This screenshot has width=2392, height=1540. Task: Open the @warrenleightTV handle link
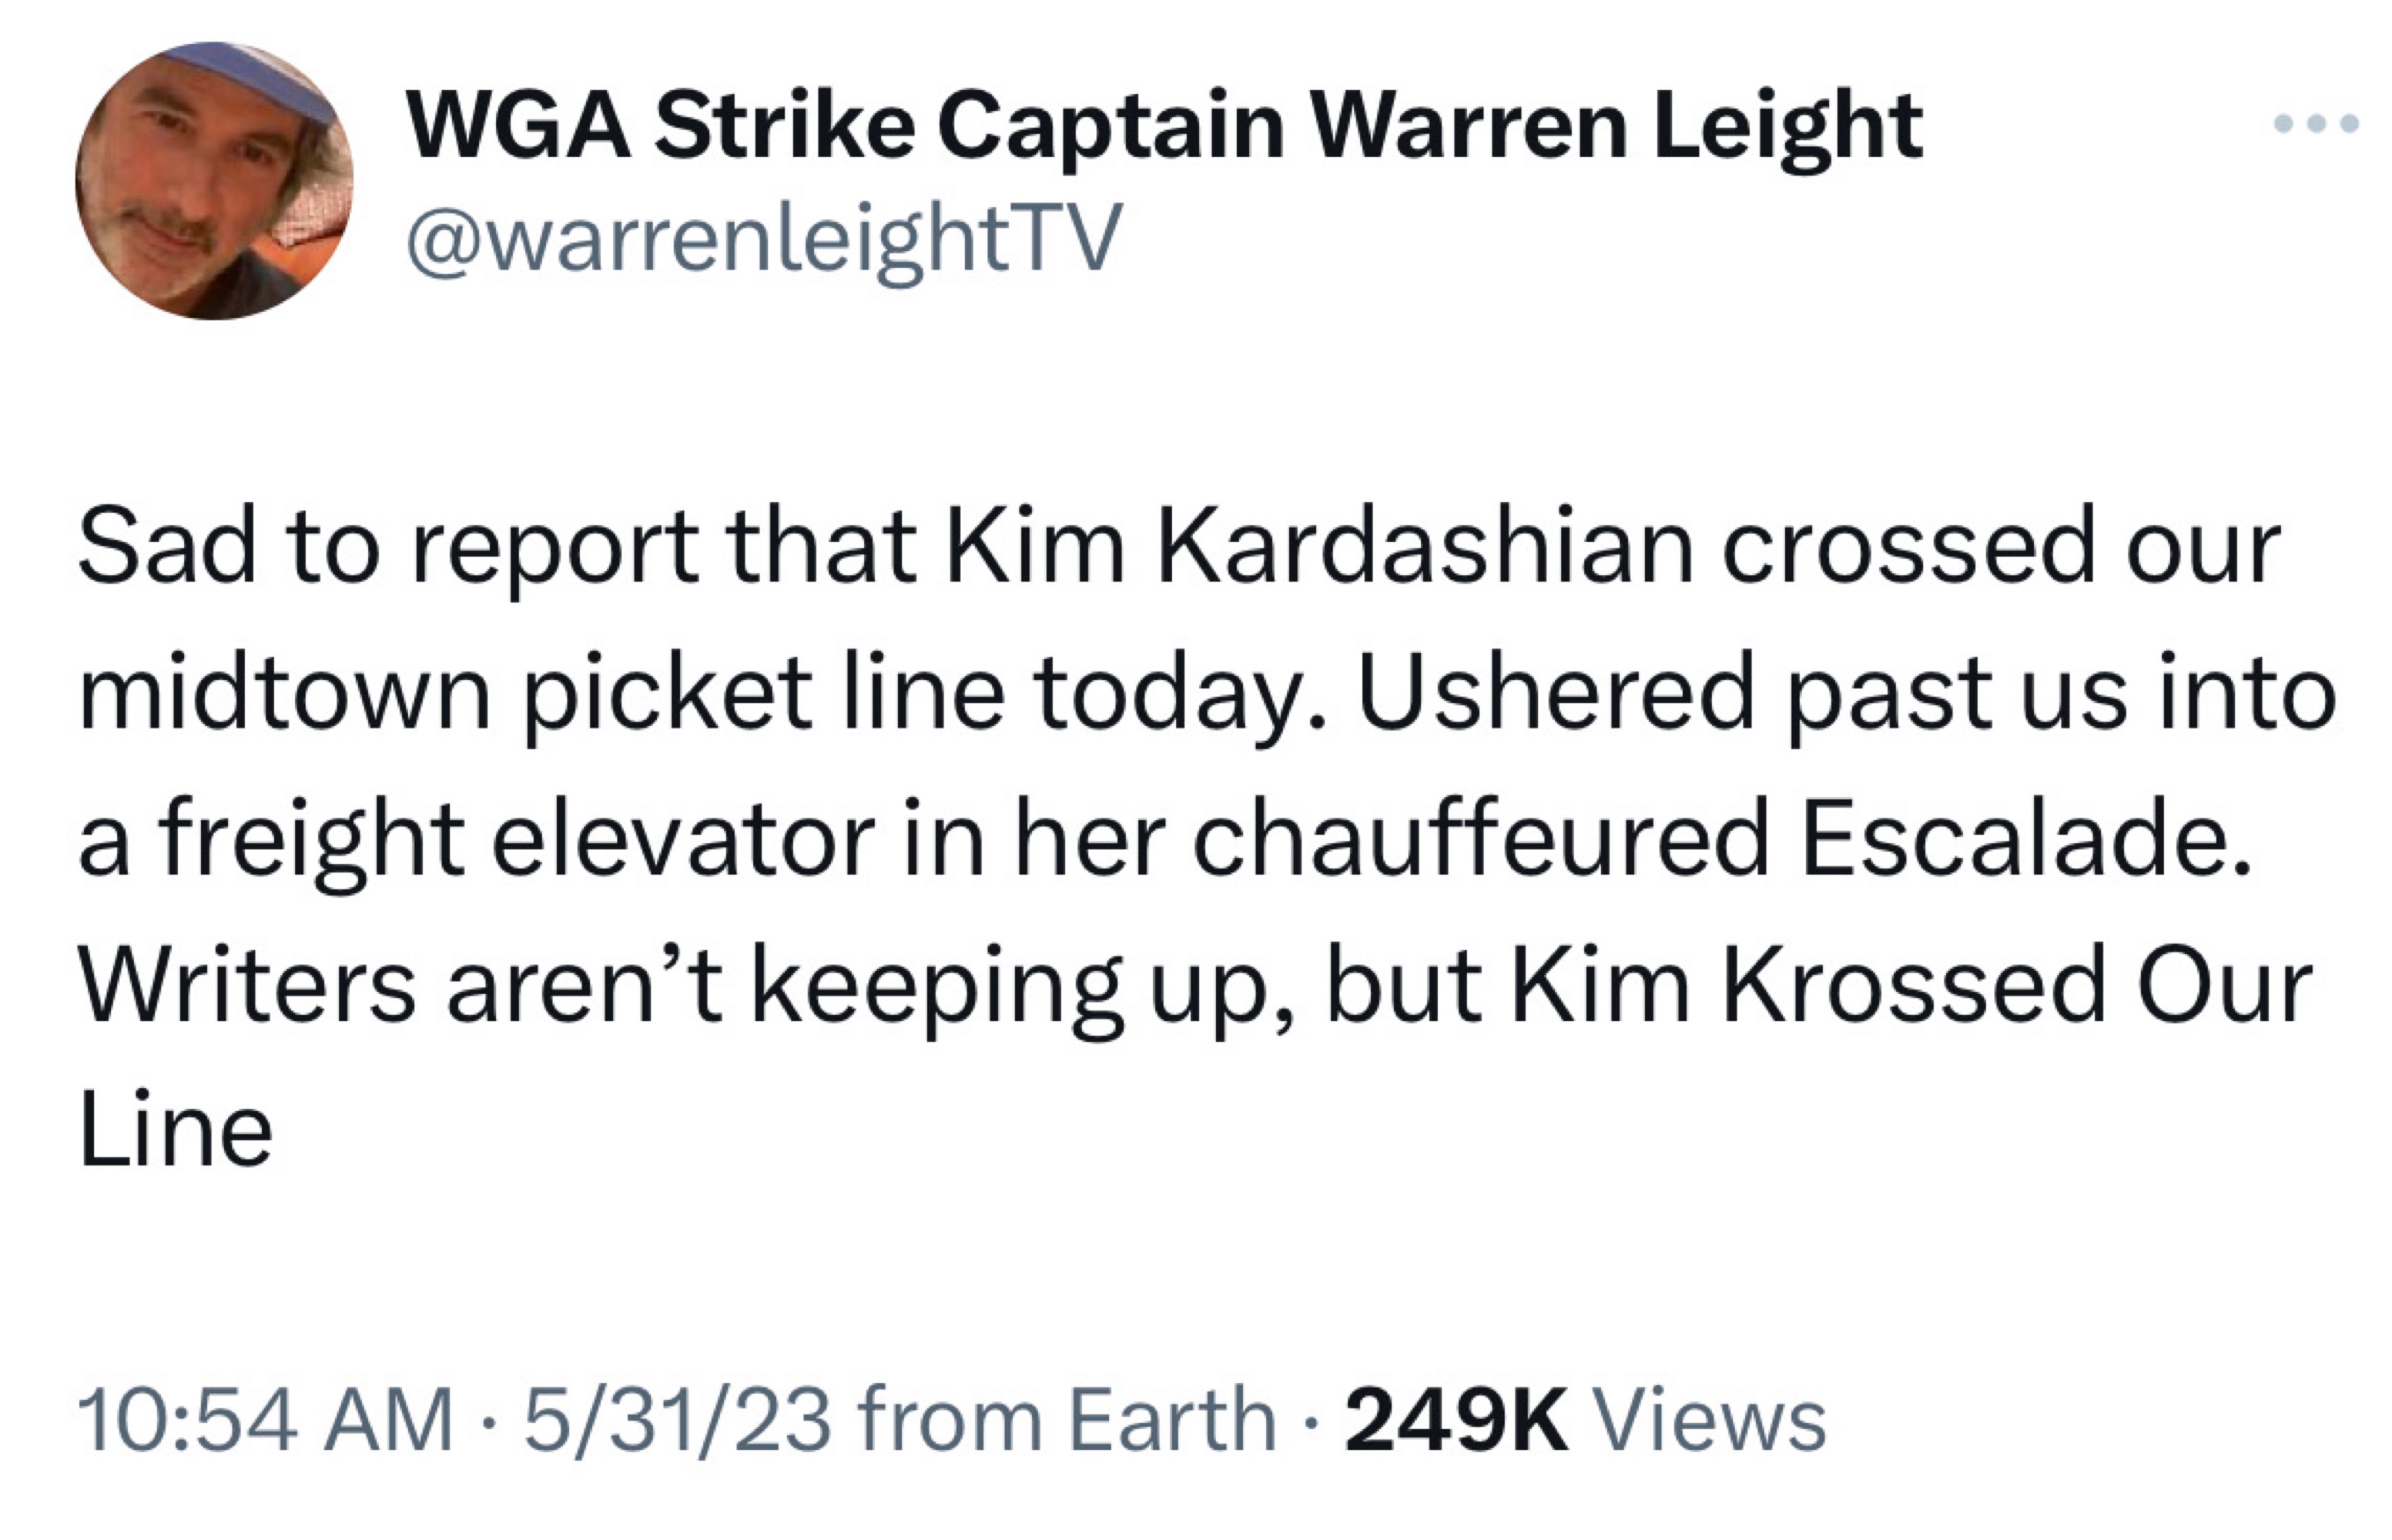click(x=764, y=238)
